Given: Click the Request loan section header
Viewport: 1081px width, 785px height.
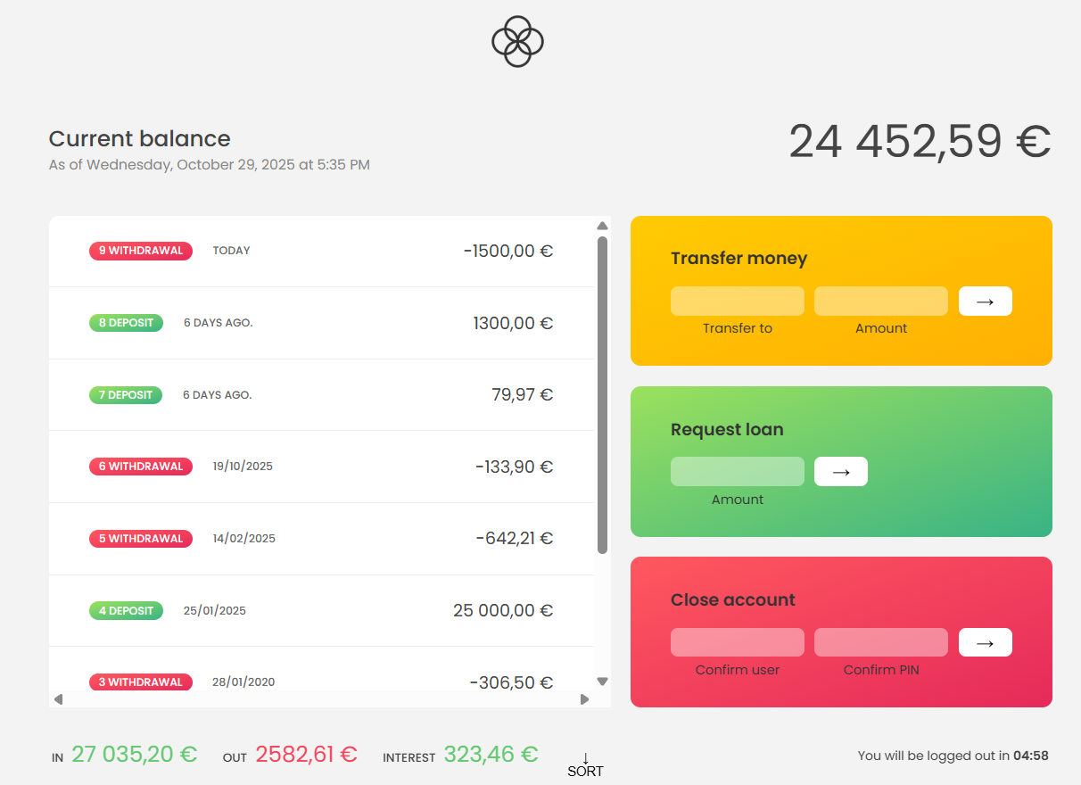Looking at the screenshot, I should 727,429.
